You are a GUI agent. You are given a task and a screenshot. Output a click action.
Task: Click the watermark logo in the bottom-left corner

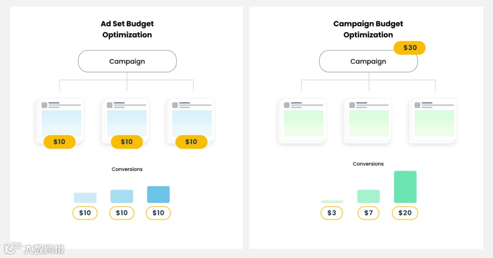(34, 248)
